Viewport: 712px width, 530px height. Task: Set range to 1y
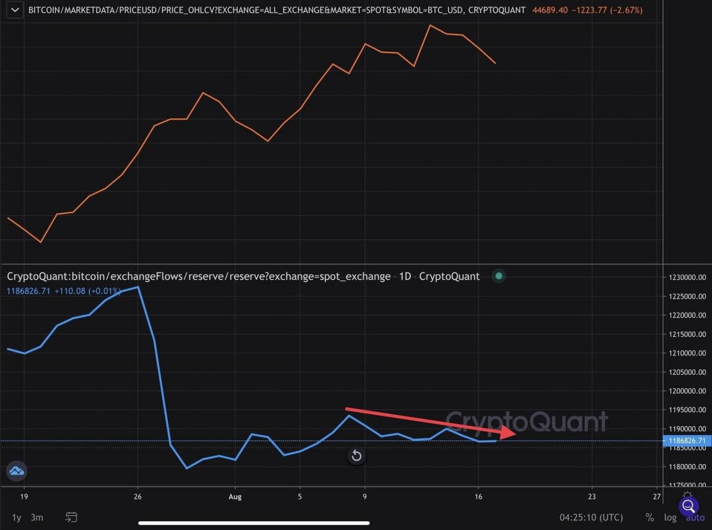(17, 517)
